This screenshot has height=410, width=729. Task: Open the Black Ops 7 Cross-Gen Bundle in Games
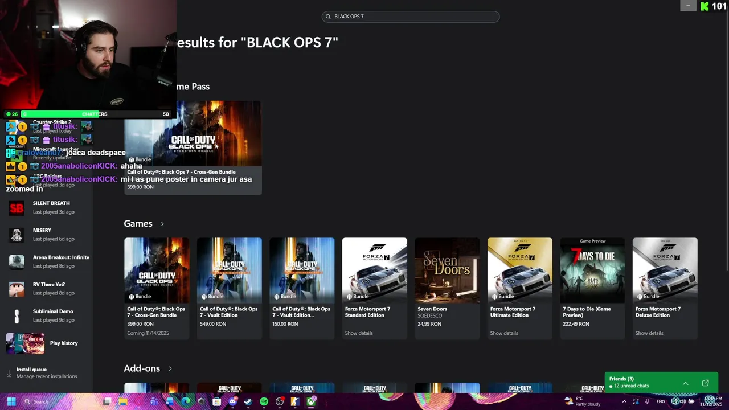coord(157,288)
